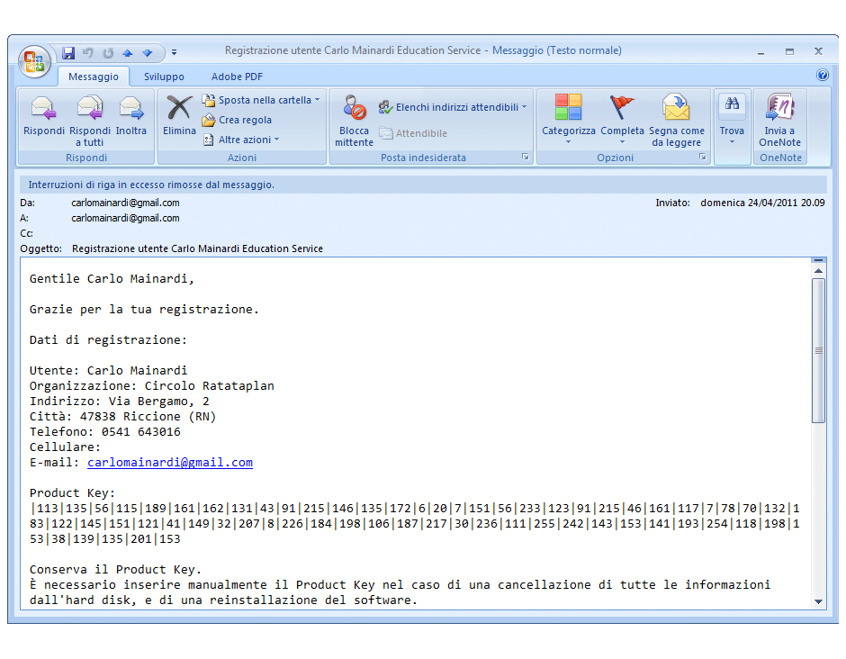This screenshot has height=659, width=846.
Task: Click the Rispondi reply icon
Action: click(x=43, y=107)
